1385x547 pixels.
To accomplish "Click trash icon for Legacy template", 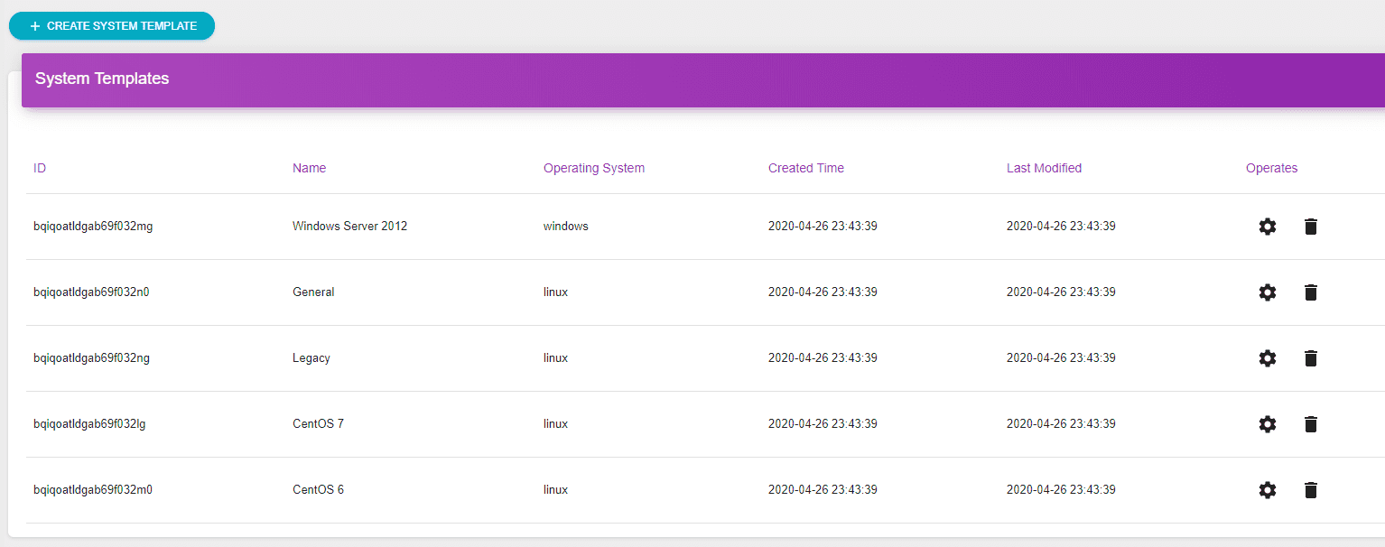I will (1311, 358).
